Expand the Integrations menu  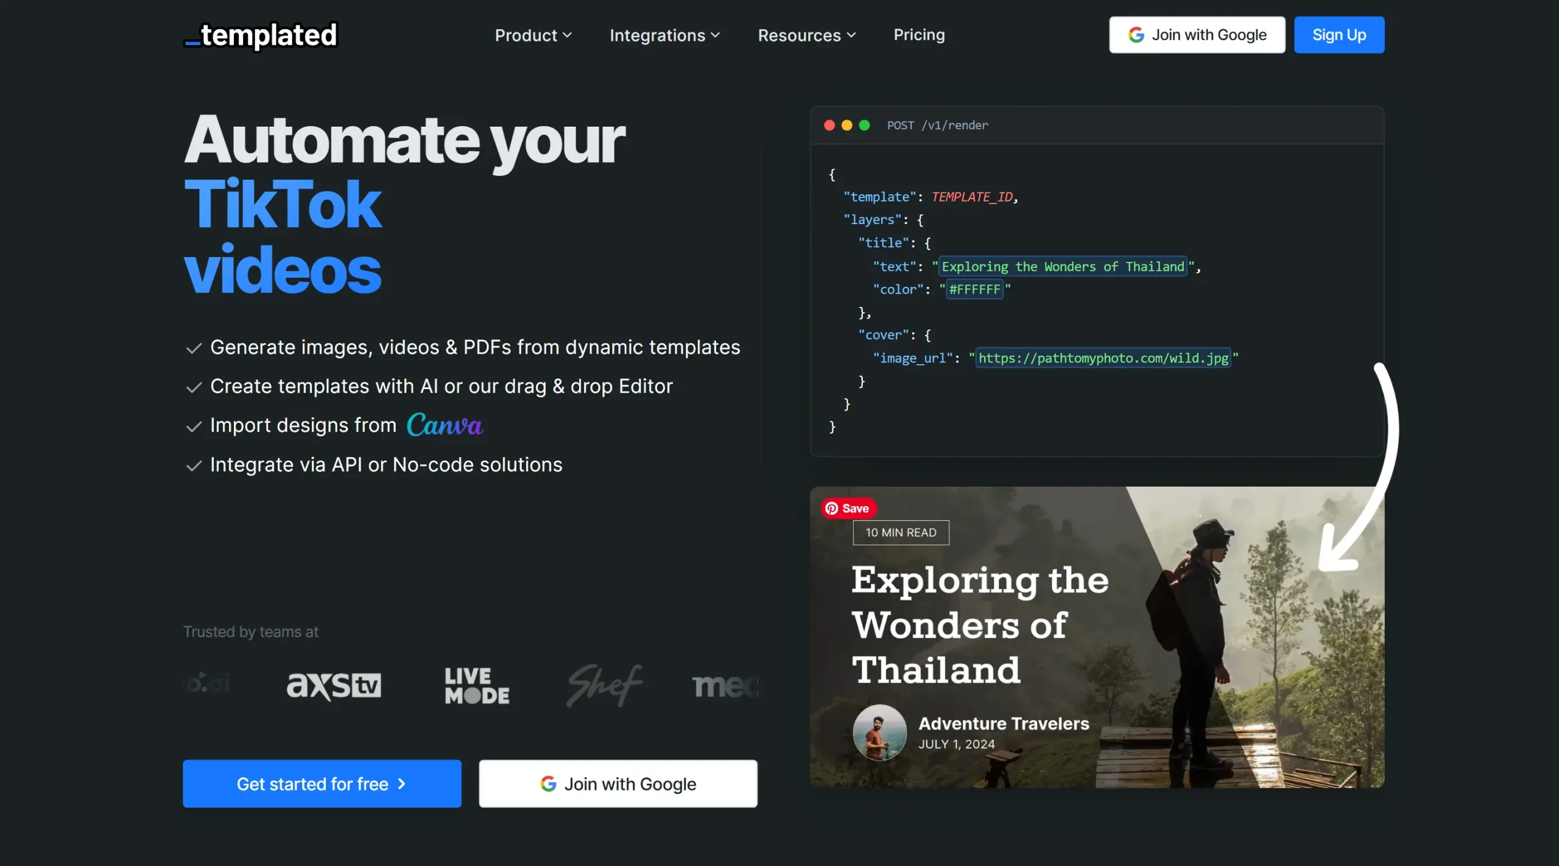pyautogui.click(x=664, y=35)
